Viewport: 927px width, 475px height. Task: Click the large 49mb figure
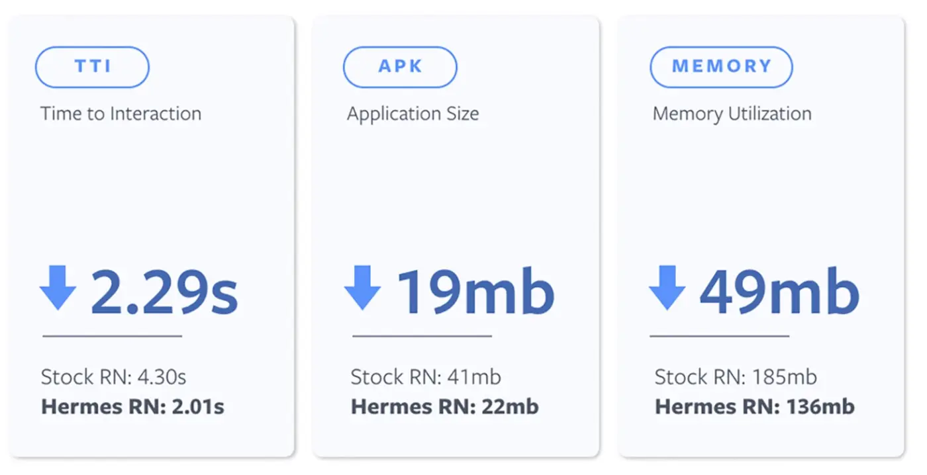779,292
